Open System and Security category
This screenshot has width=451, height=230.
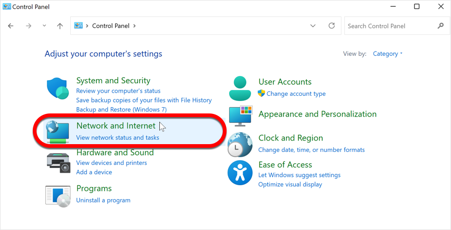[x=114, y=81]
